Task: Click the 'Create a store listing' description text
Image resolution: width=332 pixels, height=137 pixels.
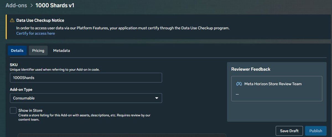Action: coord(84,117)
